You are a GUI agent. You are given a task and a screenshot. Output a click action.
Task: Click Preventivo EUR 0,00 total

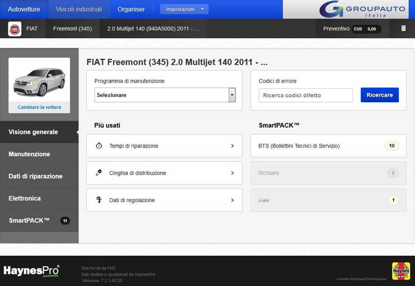[352, 28]
